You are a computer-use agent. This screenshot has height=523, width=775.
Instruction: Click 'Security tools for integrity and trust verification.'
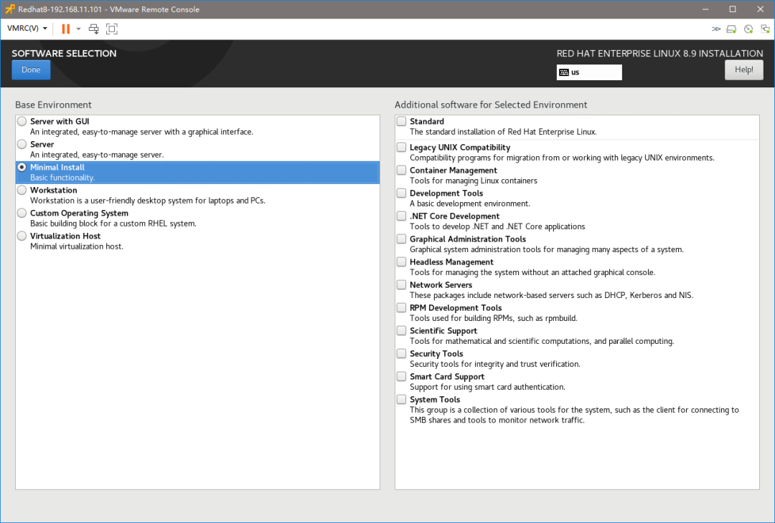pyautogui.click(x=495, y=364)
